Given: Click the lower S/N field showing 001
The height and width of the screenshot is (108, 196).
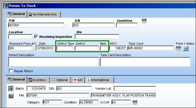Looking at the screenshot, I should pyautogui.click(x=74, y=89).
